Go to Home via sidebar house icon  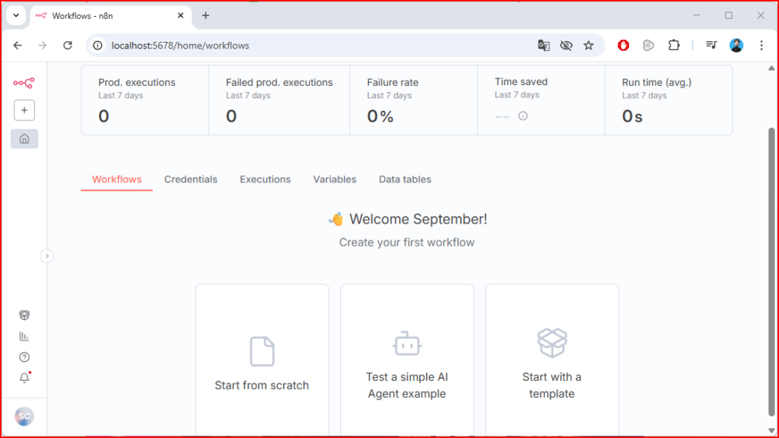click(24, 138)
